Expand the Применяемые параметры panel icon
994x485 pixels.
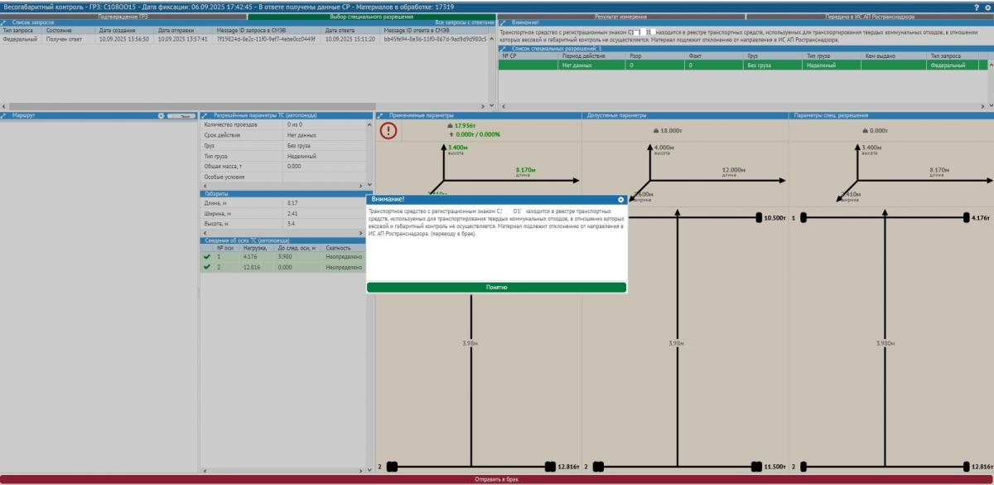pos(381,116)
